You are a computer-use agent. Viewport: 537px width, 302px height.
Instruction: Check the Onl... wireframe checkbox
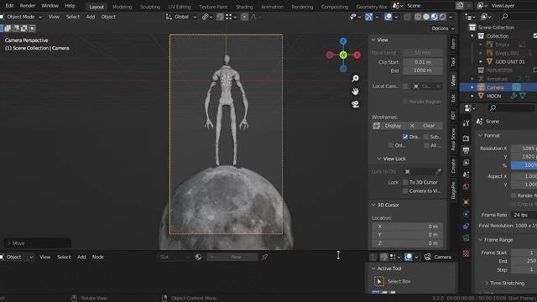pos(391,145)
